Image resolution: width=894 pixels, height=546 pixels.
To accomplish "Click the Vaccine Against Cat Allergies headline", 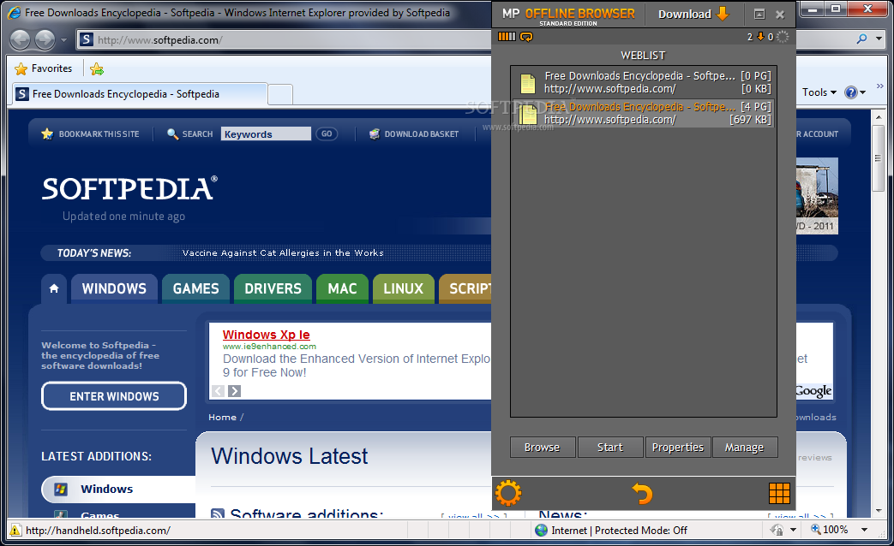I will click(x=283, y=252).
